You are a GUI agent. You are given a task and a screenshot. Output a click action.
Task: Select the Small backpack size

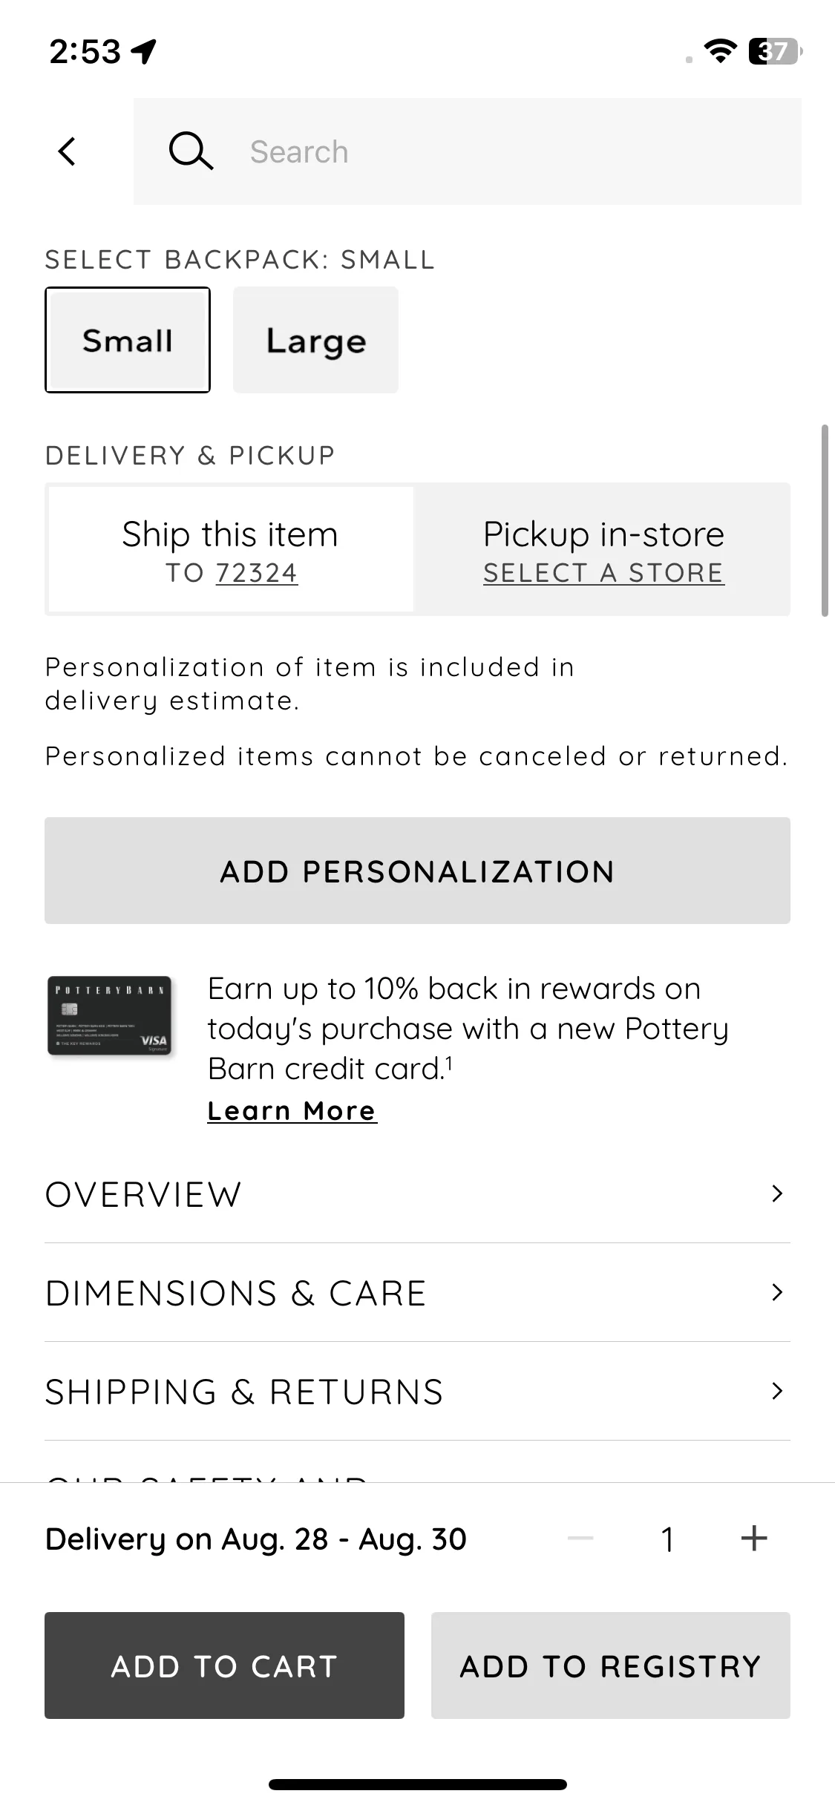click(128, 340)
